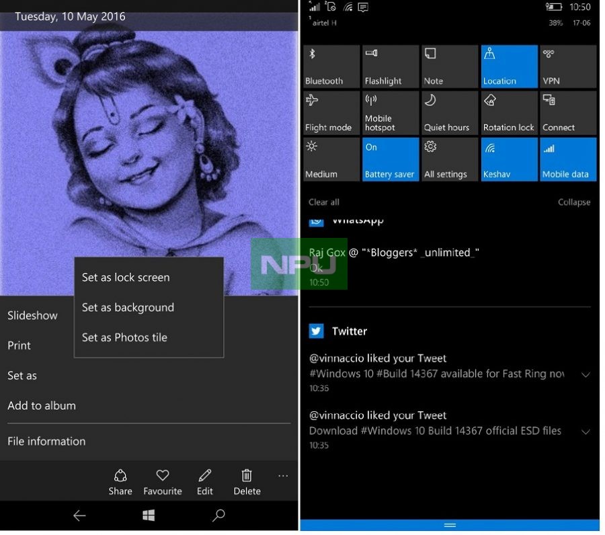Choose Set as Photos tile
Screen dimensions: 605x535
pos(149,337)
